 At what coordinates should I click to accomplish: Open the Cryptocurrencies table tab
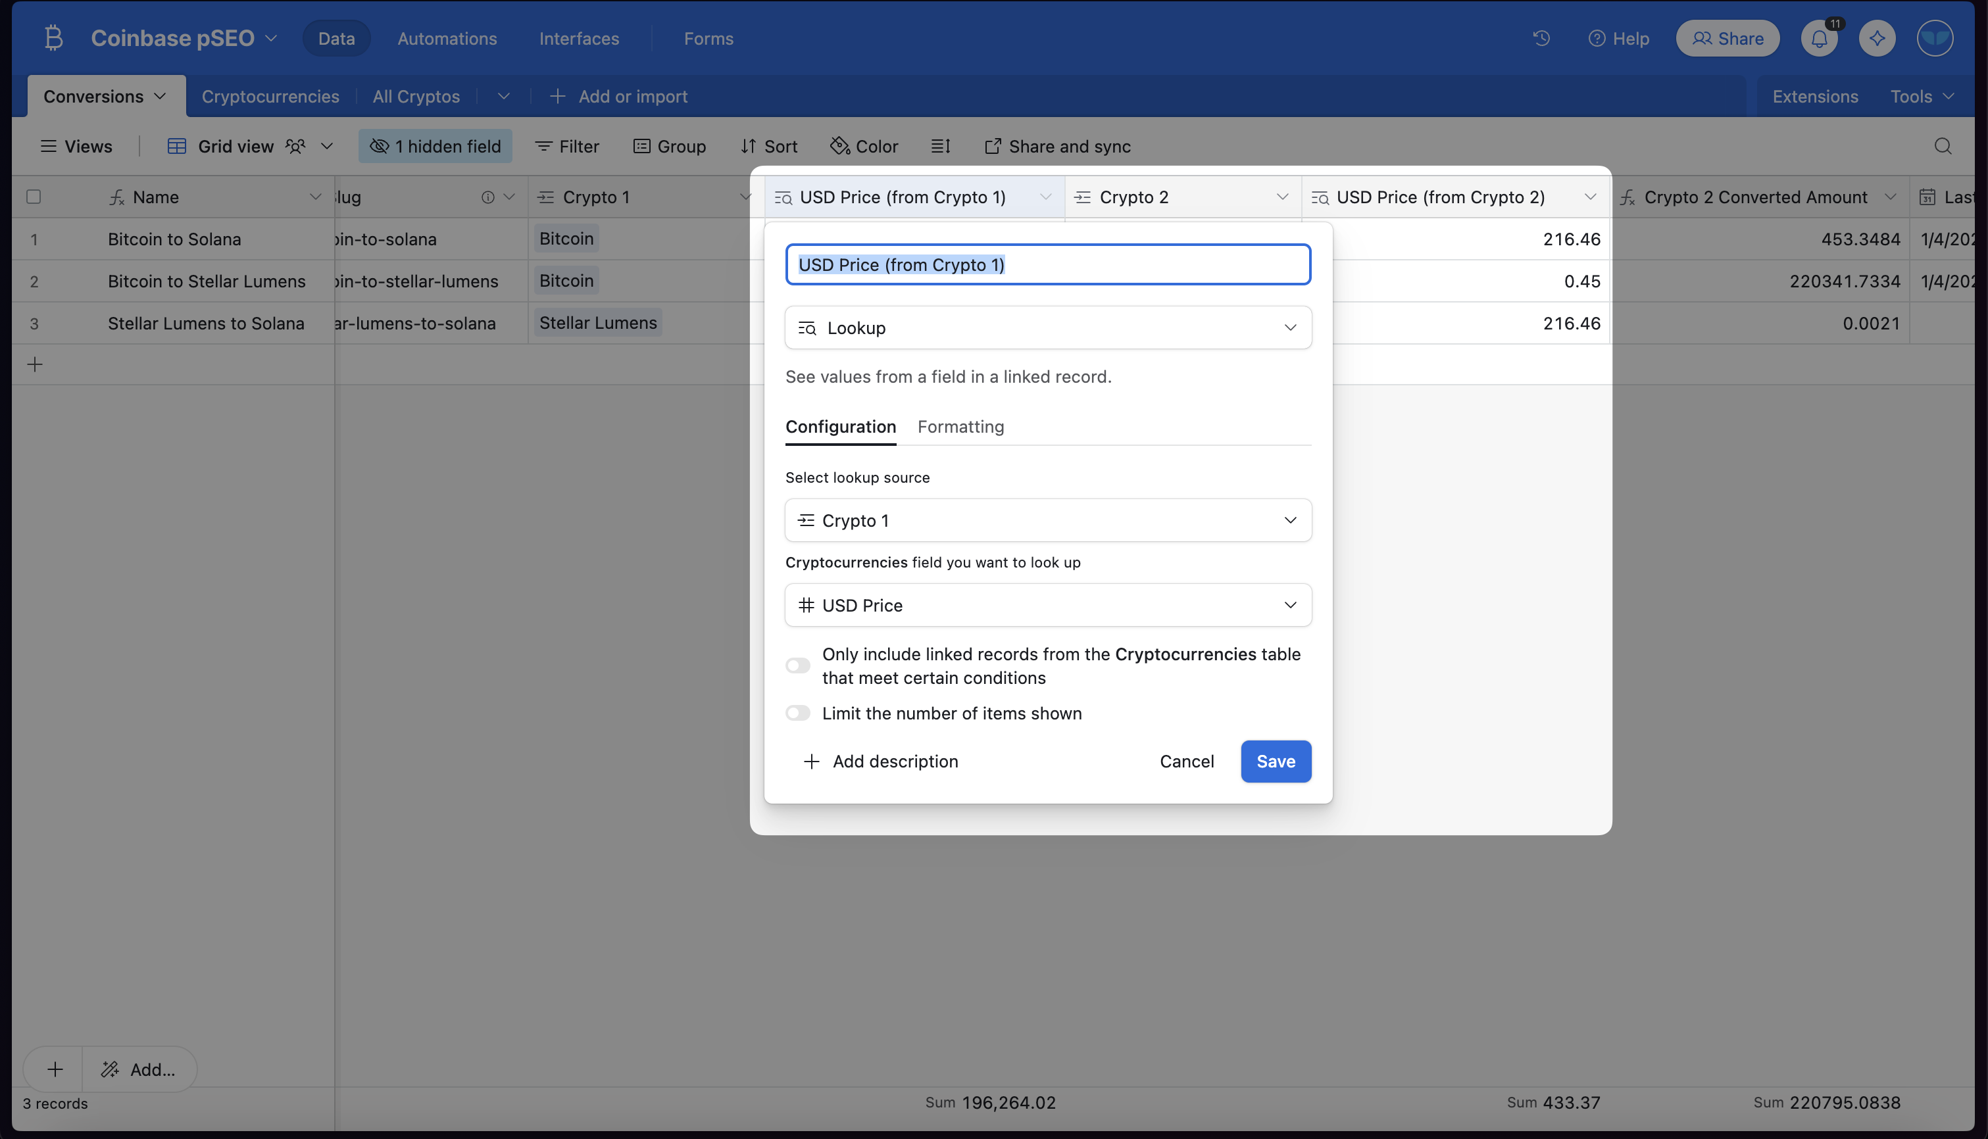(x=270, y=96)
